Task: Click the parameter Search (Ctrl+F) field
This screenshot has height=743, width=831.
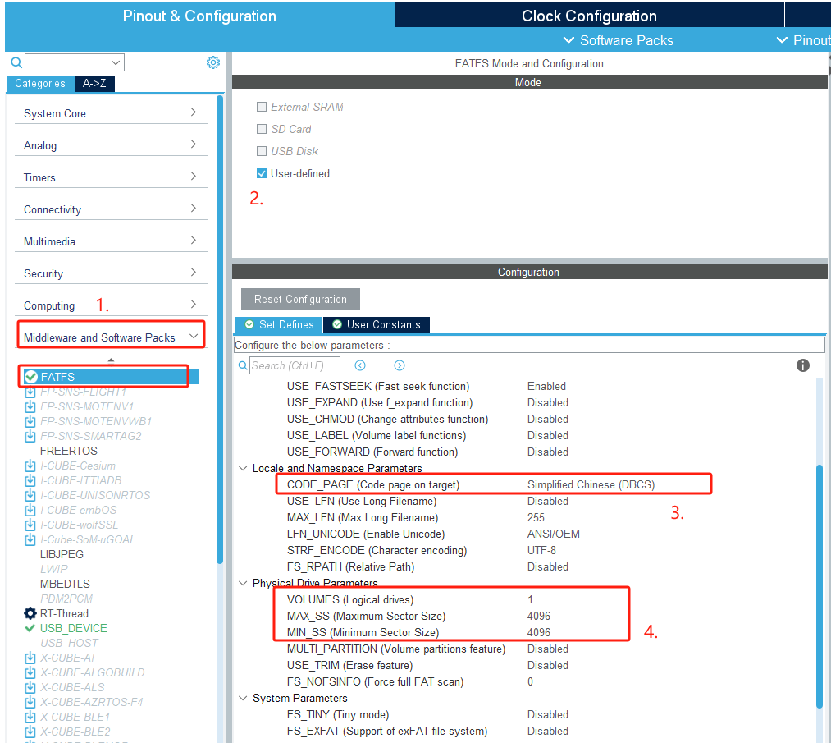Action: (295, 365)
